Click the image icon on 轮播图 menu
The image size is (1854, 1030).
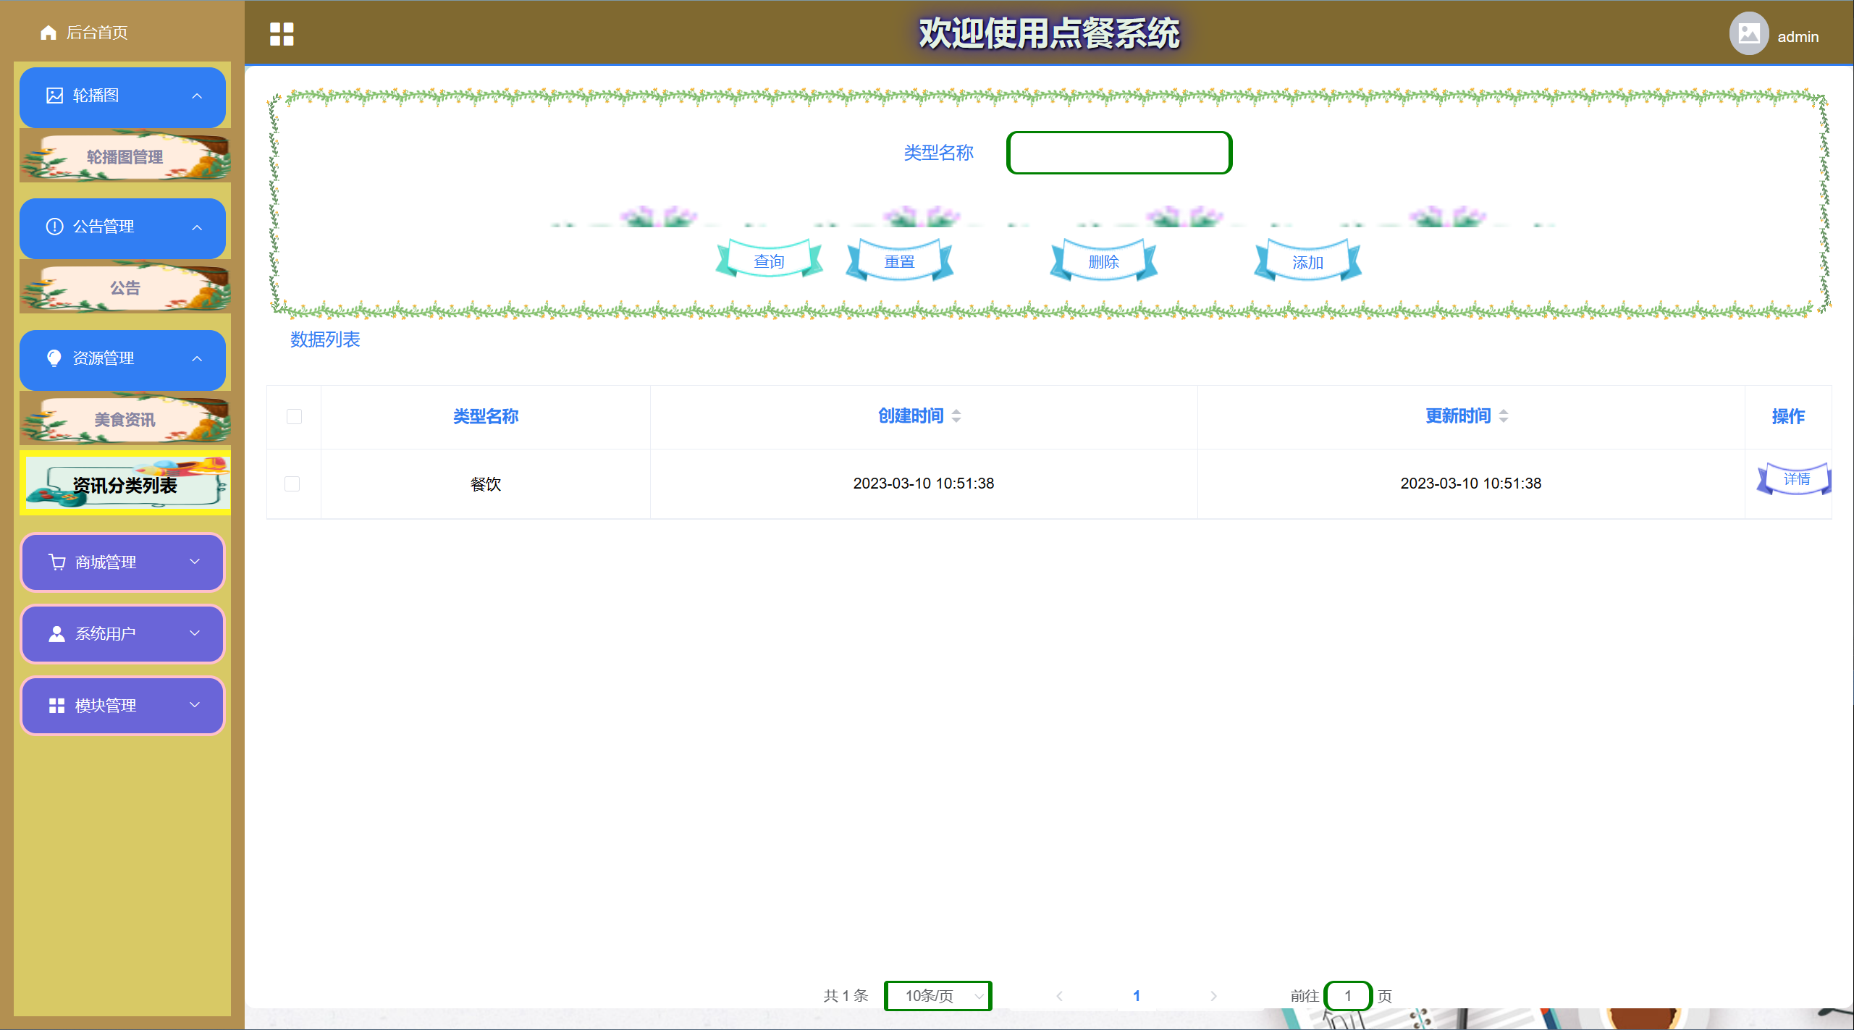tap(54, 96)
